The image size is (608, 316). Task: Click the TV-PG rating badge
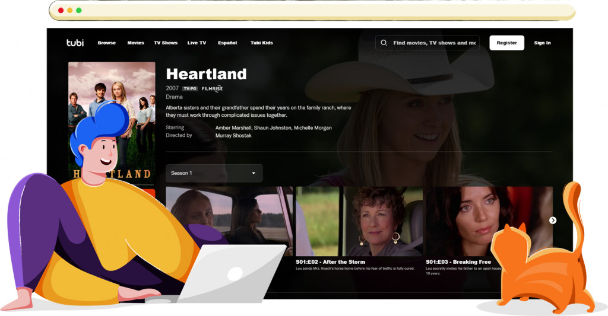[190, 89]
